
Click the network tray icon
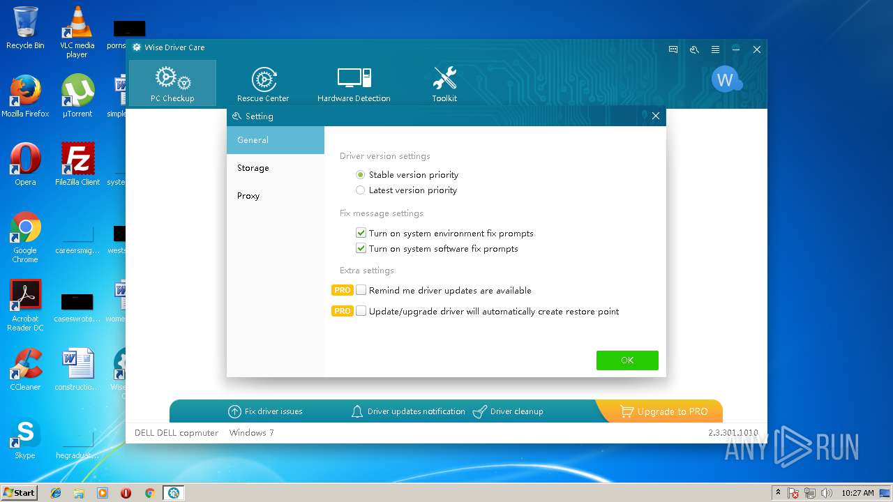click(810, 493)
